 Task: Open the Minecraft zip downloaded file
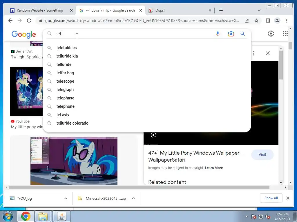(106, 198)
